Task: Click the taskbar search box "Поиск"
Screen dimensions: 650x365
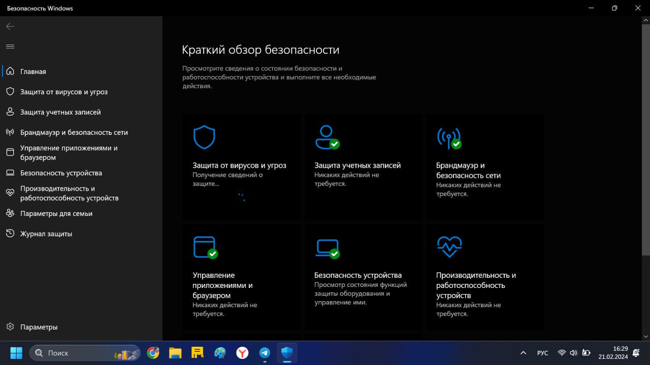Action: (85, 353)
